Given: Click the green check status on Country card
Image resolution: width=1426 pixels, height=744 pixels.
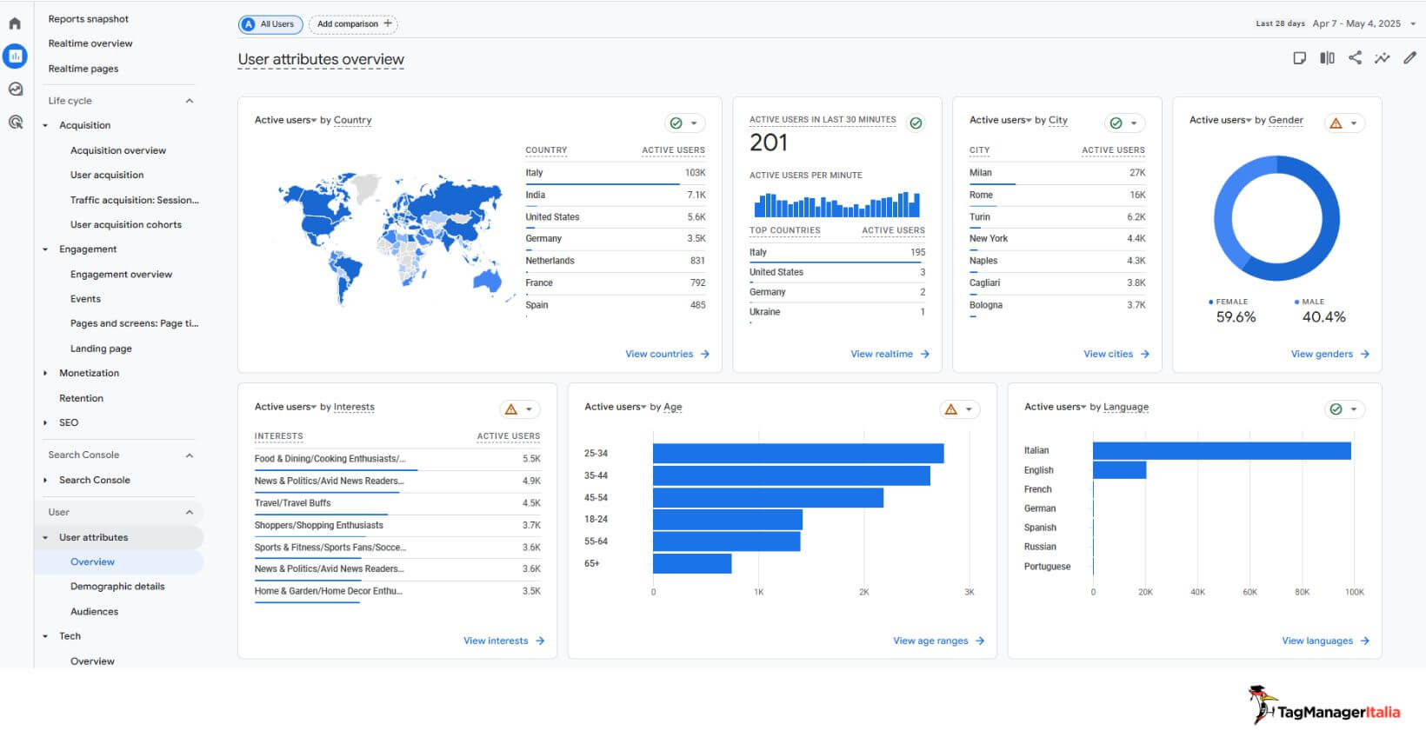Looking at the screenshot, I should pos(676,123).
